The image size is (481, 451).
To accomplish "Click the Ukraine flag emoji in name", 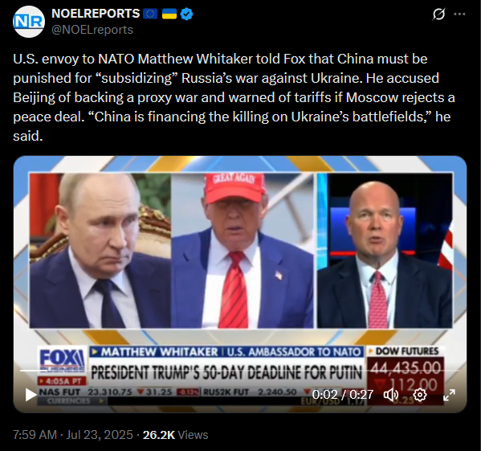I will 169,14.
